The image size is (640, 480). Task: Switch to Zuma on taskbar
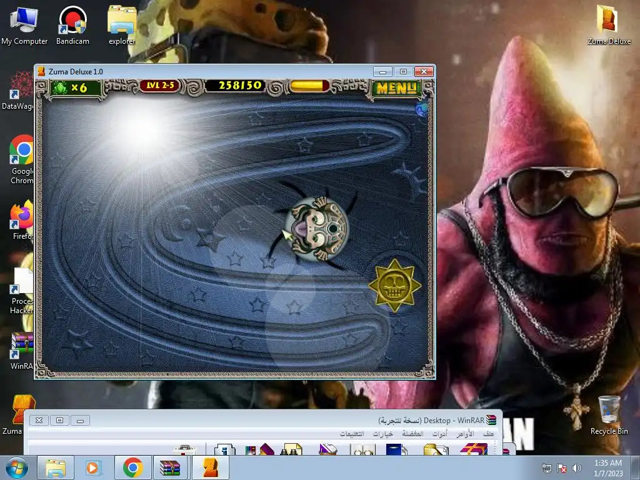[x=210, y=467]
